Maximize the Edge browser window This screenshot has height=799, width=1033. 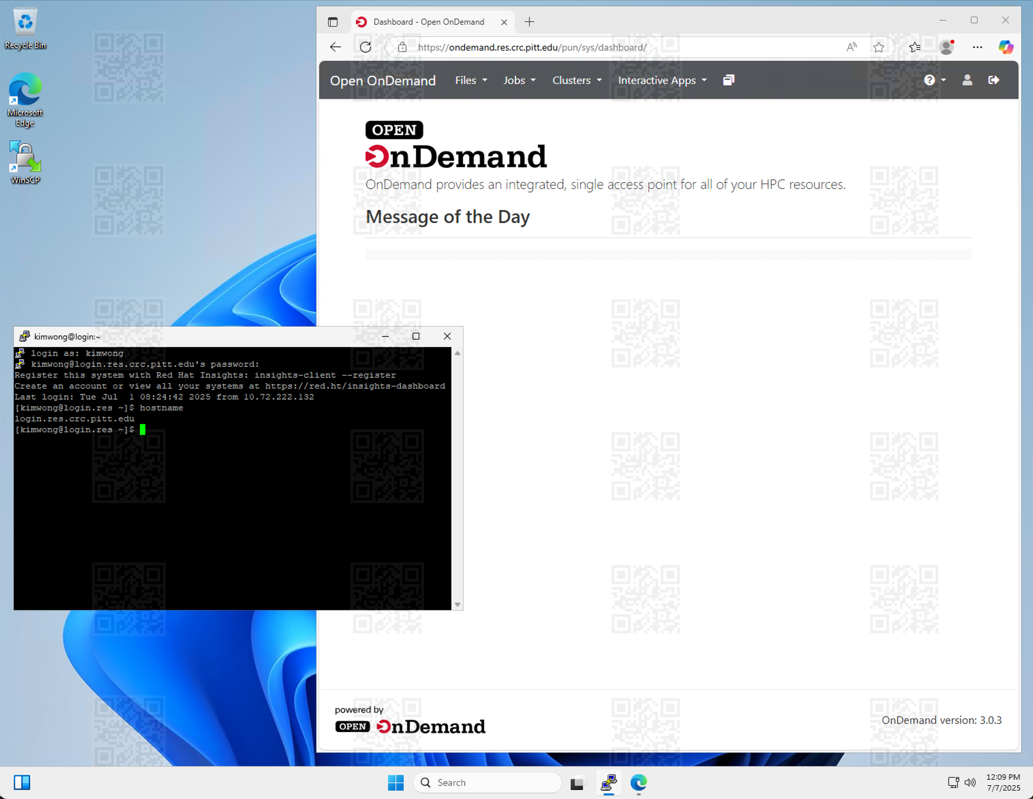click(974, 20)
